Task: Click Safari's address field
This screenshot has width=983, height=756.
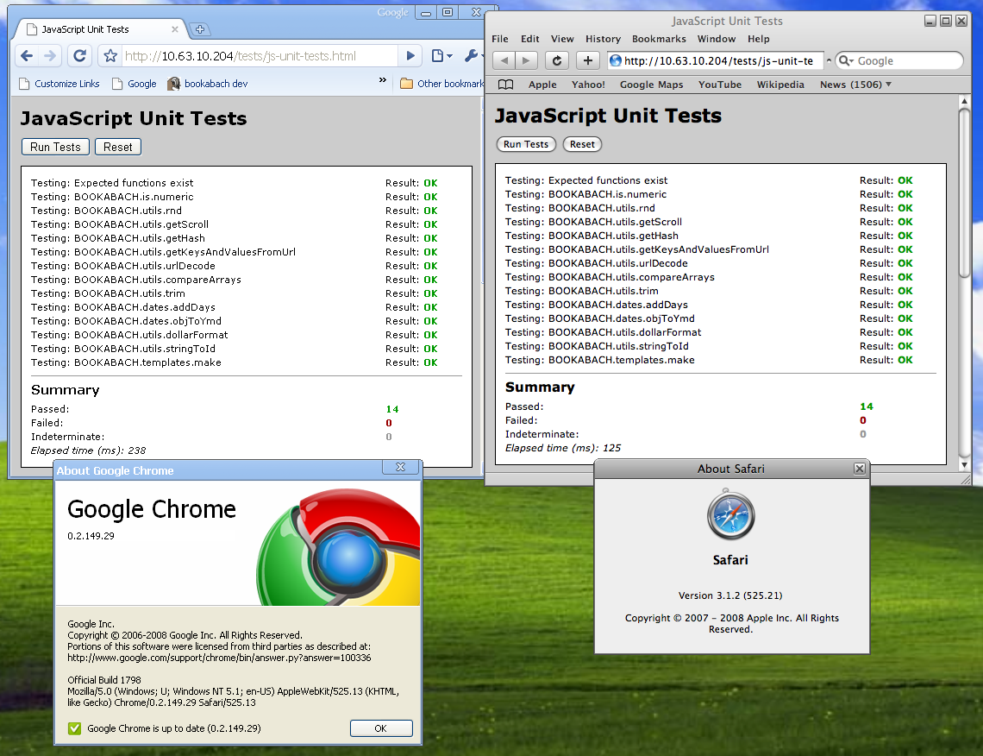Action: pyautogui.click(x=717, y=60)
